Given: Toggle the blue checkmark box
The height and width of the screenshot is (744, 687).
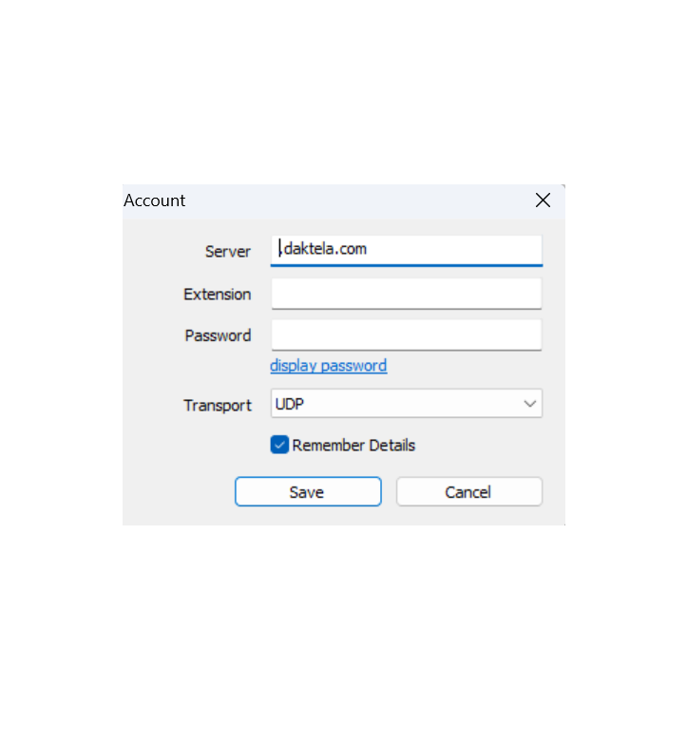Looking at the screenshot, I should click(279, 445).
